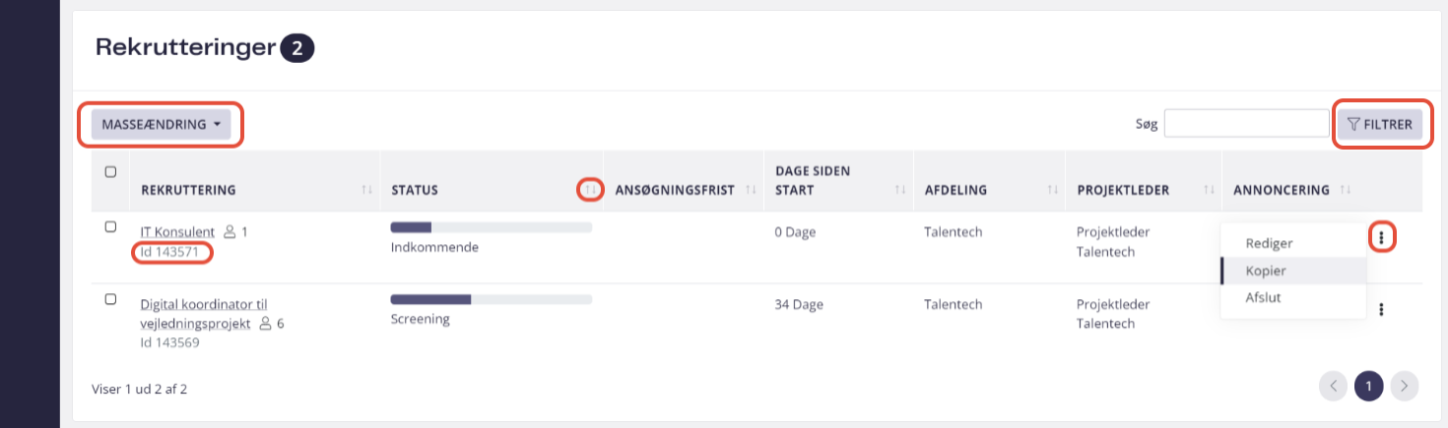Go to next page arrow in pagination
The image size is (1448, 428).
click(1405, 386)
